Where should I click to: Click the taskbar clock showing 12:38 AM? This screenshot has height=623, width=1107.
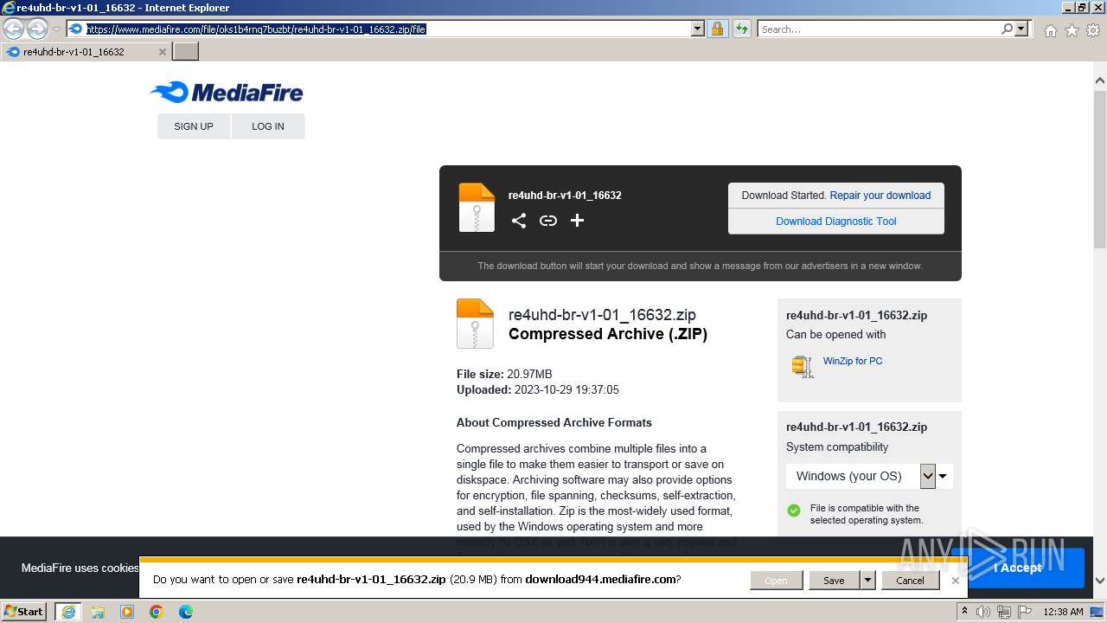(1063, 612)
